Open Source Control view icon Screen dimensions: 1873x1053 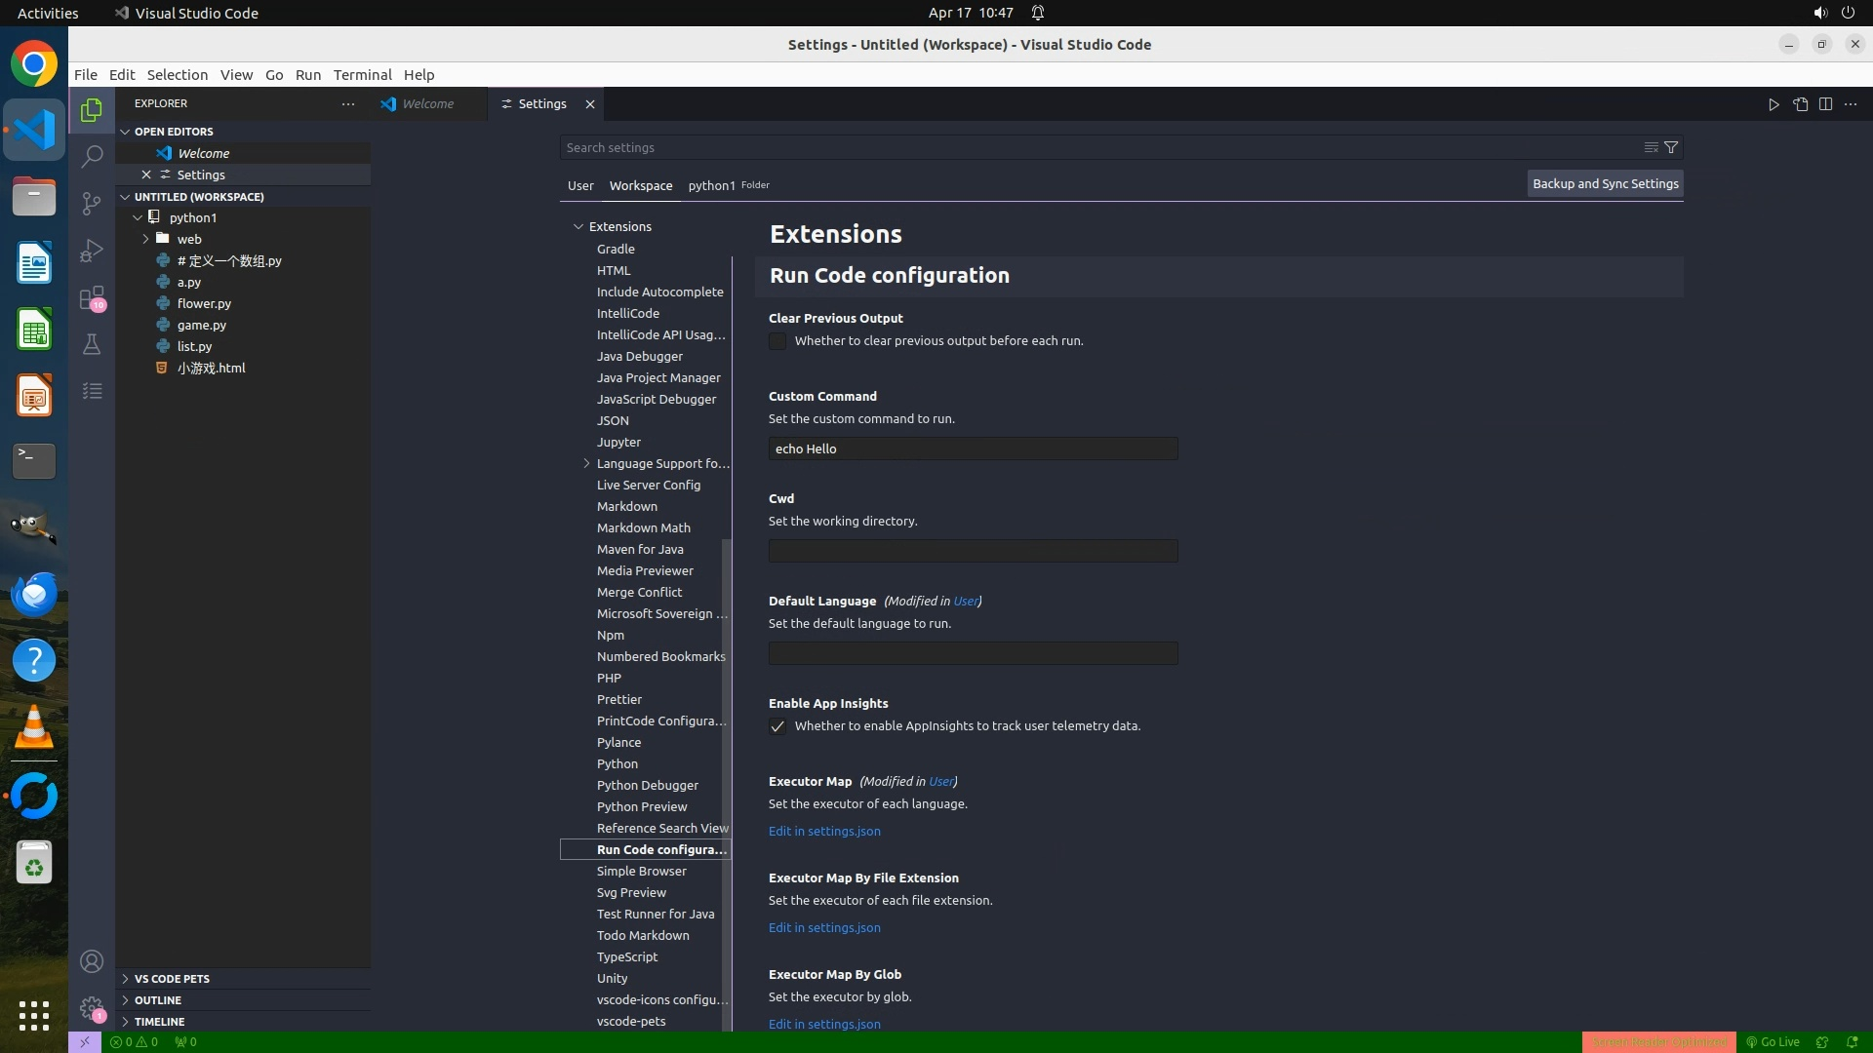click(x=92, y=203)
